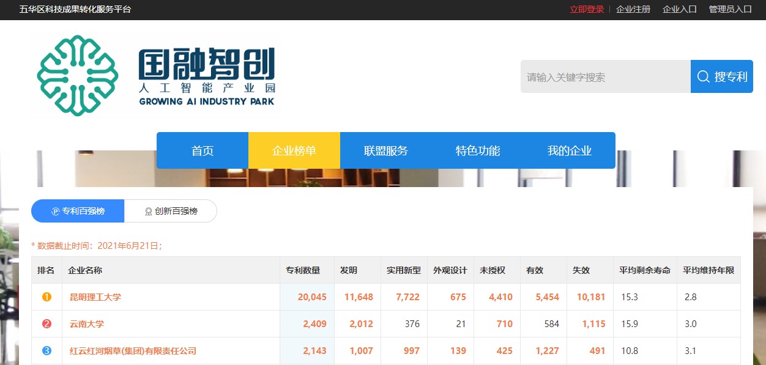Image resolution: width=766 pixels, height=365 pixels.
Task: Click the 立即登录 link
Action: coord(587,9)
